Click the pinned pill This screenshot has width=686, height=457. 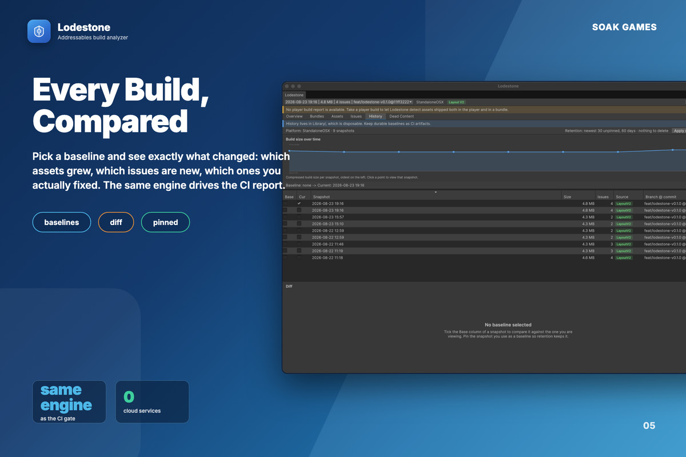pos(165,222)
